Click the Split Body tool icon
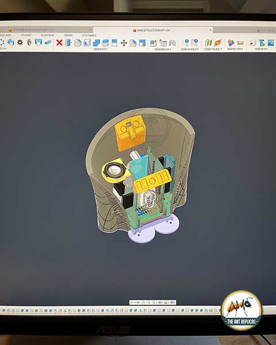The image size is (276, 345). click(114, 43)
